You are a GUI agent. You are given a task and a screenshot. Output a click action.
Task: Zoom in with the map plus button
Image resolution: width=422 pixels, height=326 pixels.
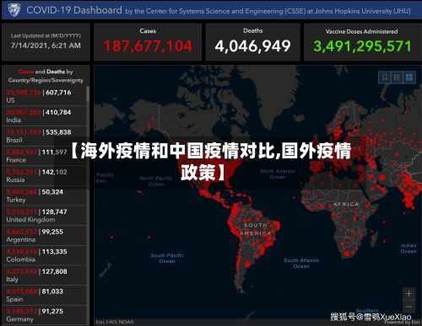tap(408, 294)
